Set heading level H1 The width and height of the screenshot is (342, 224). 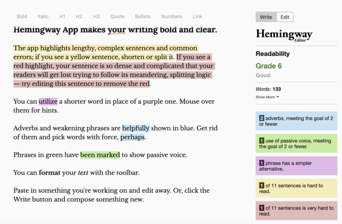pyautogui.click(x=62, y=17)
